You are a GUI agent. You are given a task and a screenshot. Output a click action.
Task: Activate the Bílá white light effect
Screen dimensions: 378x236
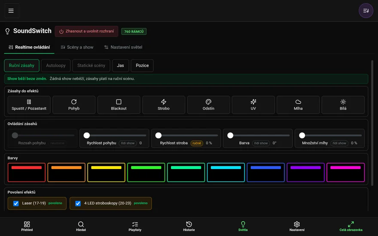(x=343, y=105)
